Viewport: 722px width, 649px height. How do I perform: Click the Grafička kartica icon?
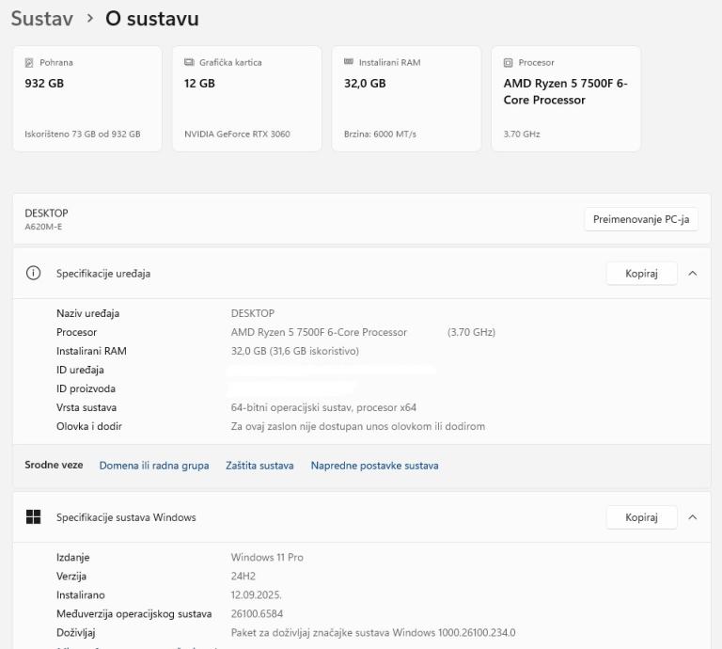click(189, 63)
